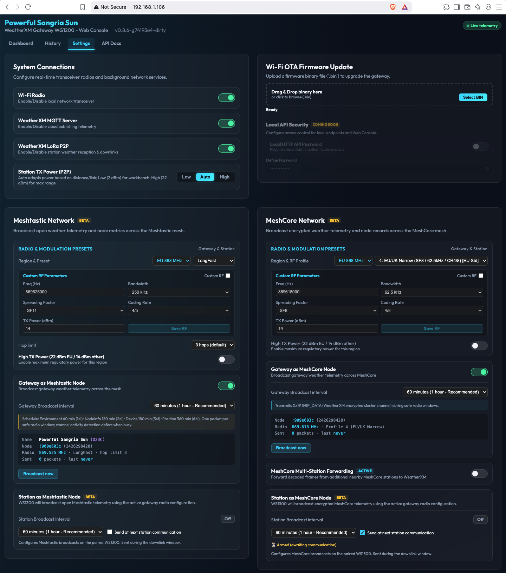Viewport: 506px width, 573px height.
Task: Set Station TX Power to High
Action: coord(225,177)
